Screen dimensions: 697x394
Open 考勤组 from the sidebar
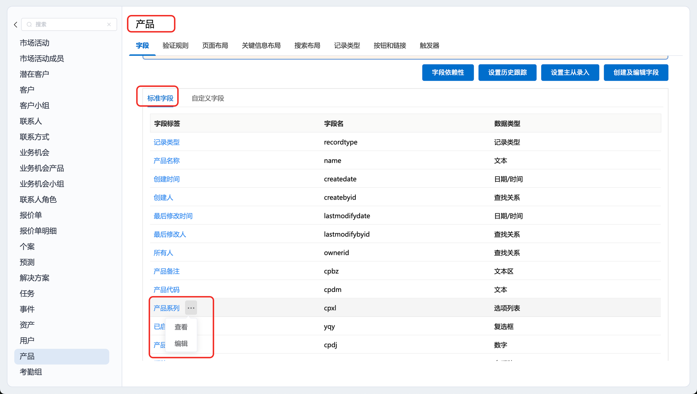pyautogui.click(x=31, y=372)
